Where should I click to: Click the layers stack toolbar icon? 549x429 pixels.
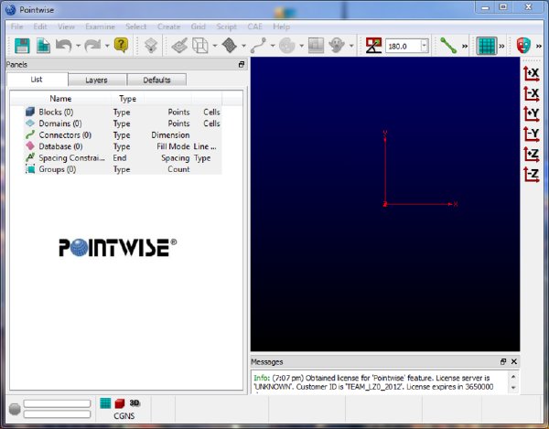tap(151, 46)
